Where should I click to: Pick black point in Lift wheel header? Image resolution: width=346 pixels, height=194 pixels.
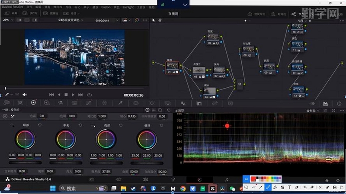[12, 125]
